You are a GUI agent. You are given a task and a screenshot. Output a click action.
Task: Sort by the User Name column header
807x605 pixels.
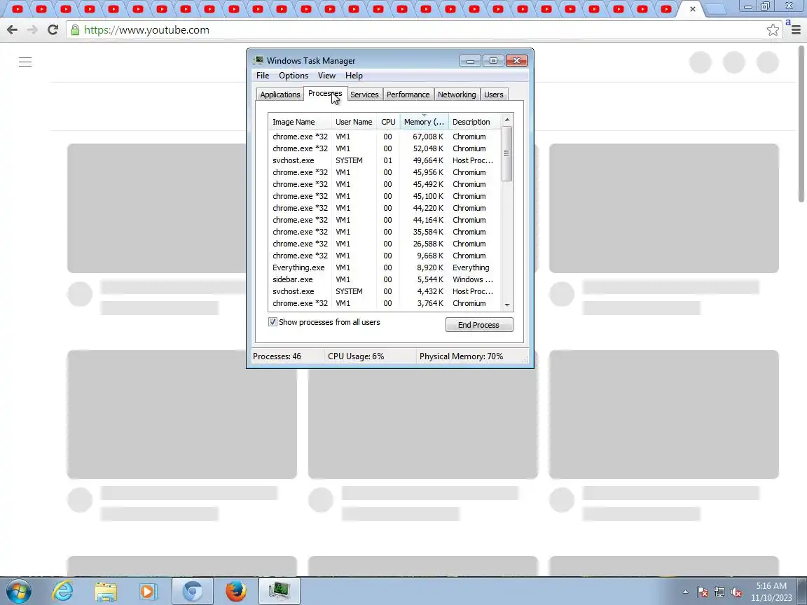(354, 122)
